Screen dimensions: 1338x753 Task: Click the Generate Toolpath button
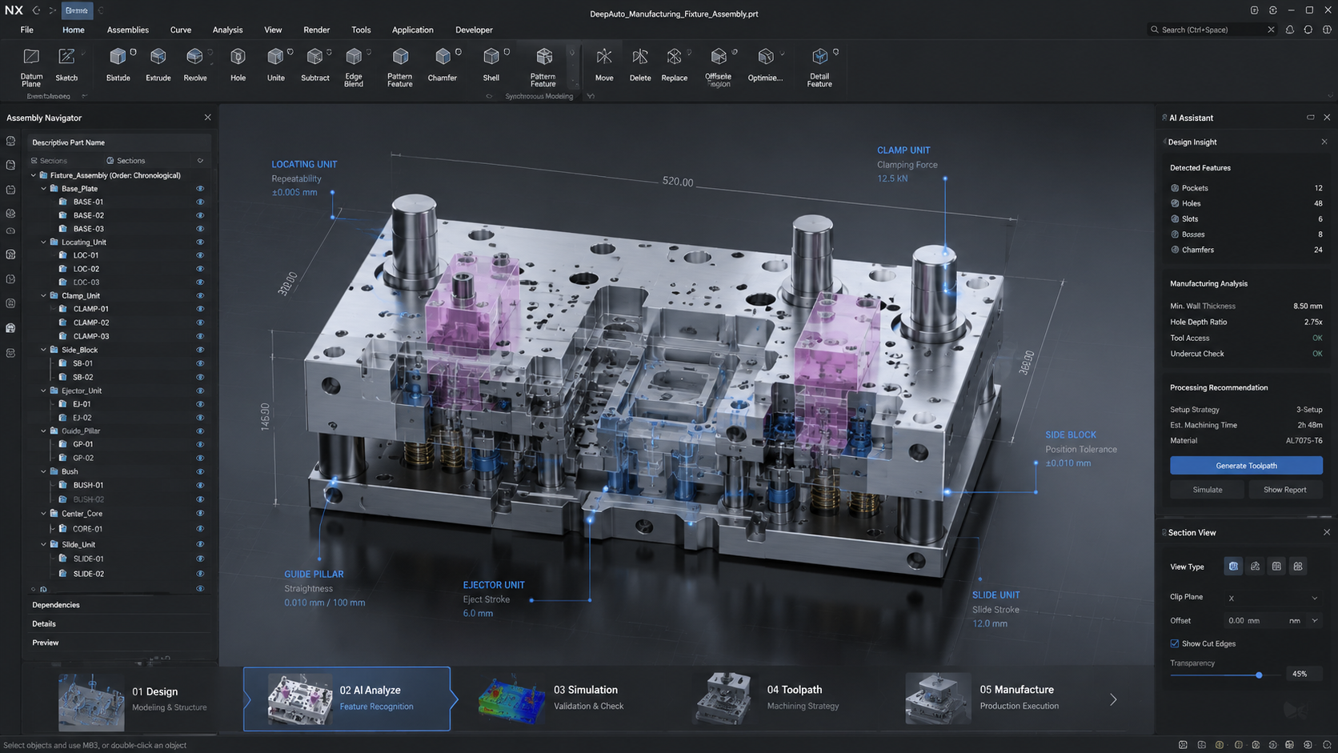1246,466
